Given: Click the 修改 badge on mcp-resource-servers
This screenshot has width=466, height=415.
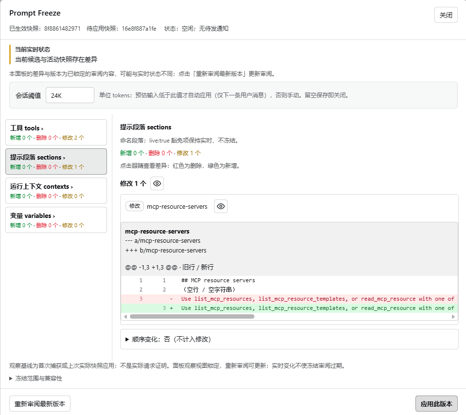Looking at the screenshot, I should (135, 206).
